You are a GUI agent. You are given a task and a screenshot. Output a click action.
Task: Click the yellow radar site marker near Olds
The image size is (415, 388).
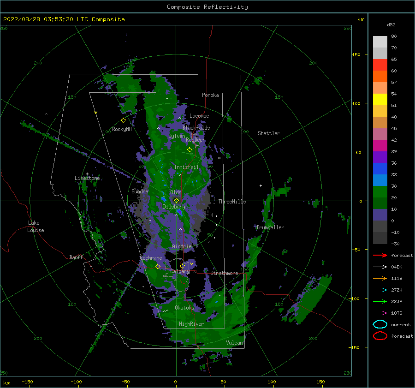pyautogui.click(x=176, y=201)
